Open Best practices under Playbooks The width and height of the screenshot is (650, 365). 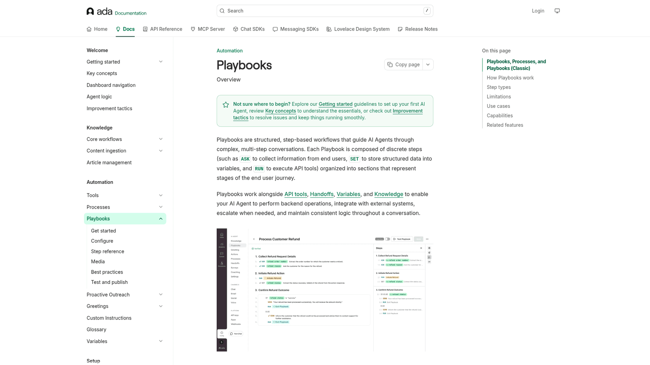pyautogui.click(x=107, y=272)
